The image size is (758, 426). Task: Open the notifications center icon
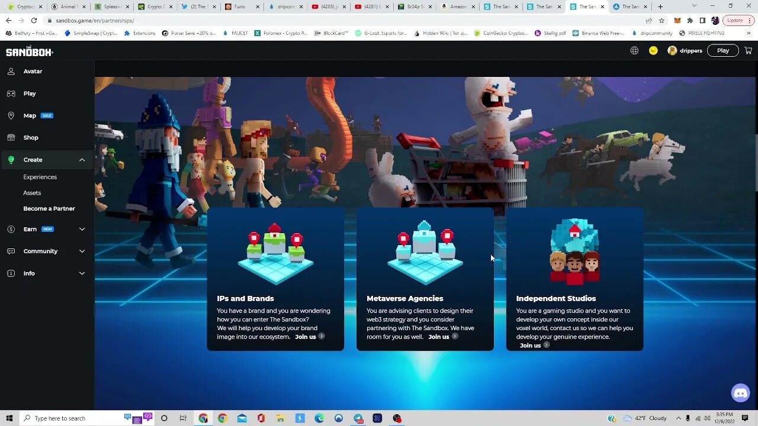(x=746, y=418)
